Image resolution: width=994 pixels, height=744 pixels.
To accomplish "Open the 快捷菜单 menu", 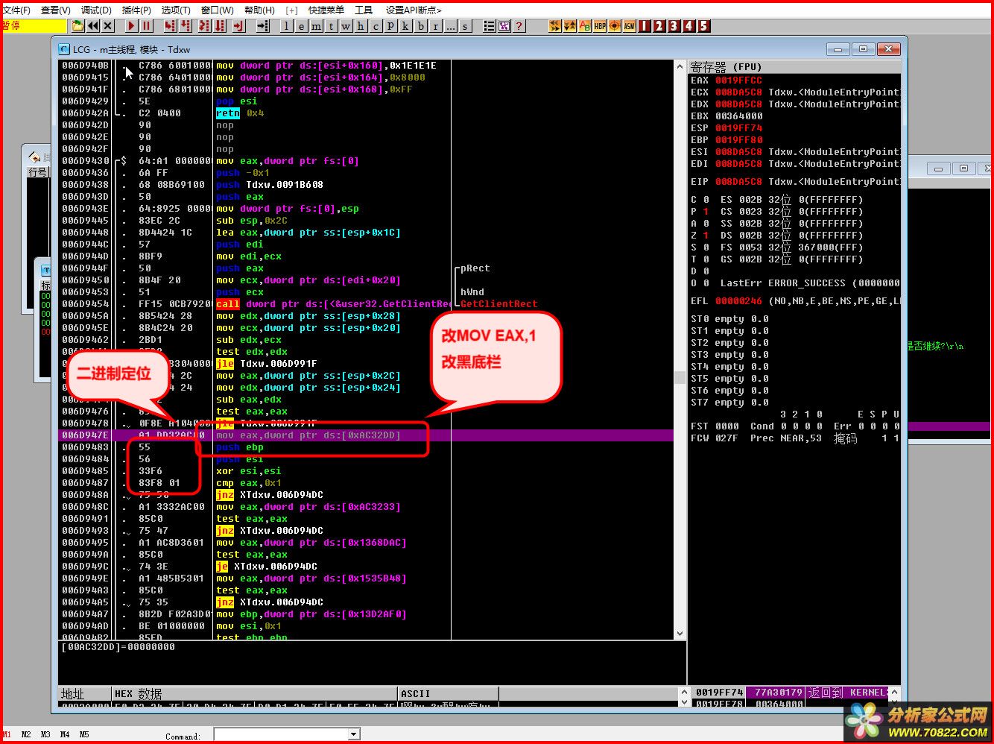I will (x=326, y=10).
